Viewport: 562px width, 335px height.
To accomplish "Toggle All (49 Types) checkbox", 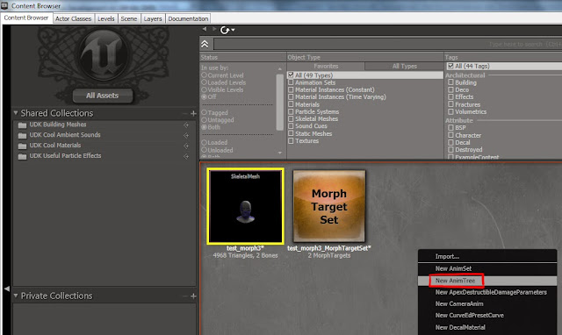I will coord(291,75).
